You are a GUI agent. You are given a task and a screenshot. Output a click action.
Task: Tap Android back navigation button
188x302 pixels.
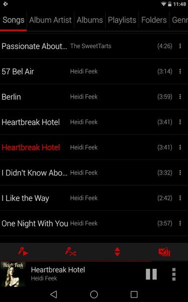(x=54, y=294)
